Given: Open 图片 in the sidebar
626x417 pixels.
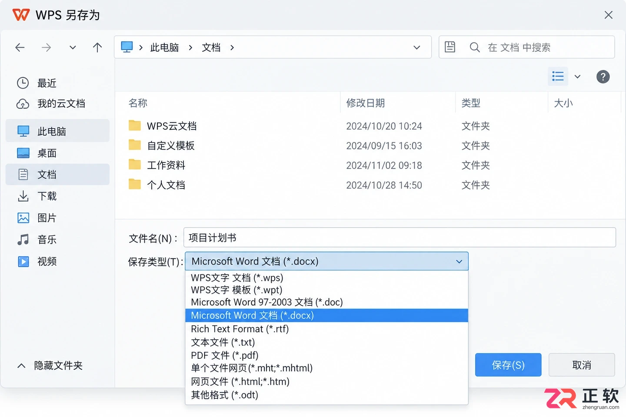Looking at the screenshot, I should point(57,218).
